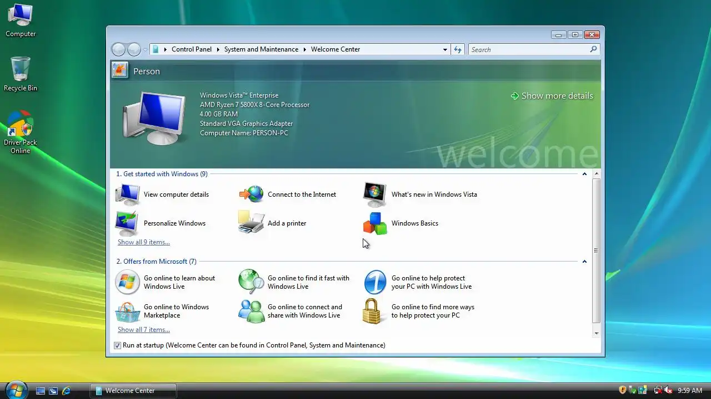Click the Windows Security shield tray icon
The width and height of the screenshot is (711, 399).
coord(623,390)
